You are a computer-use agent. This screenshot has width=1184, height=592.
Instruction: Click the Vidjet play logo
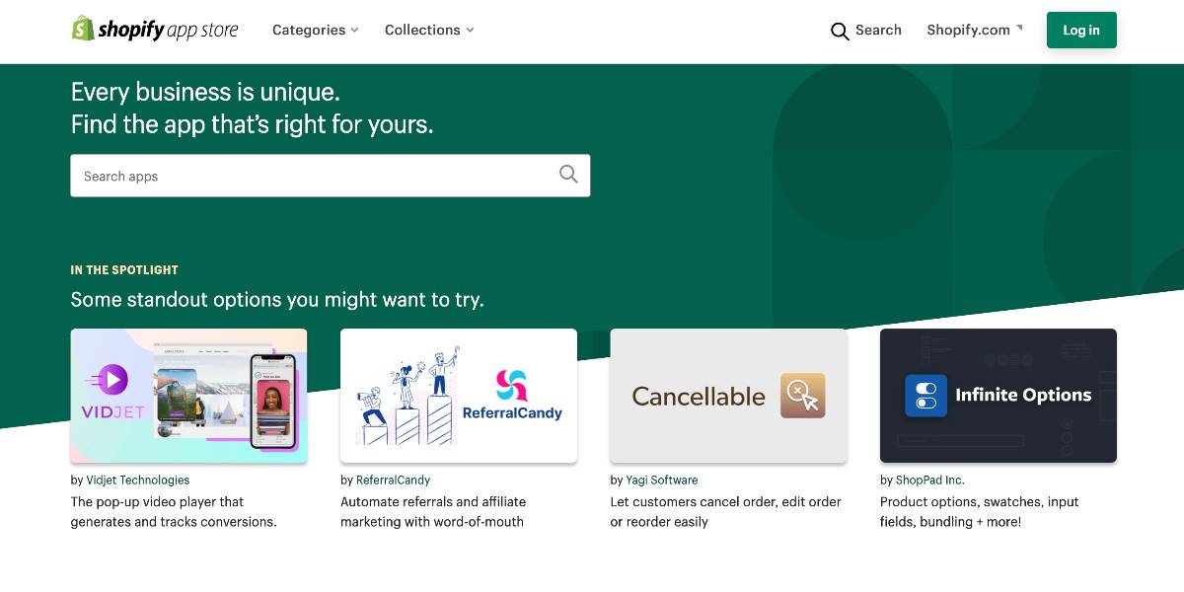110,379
